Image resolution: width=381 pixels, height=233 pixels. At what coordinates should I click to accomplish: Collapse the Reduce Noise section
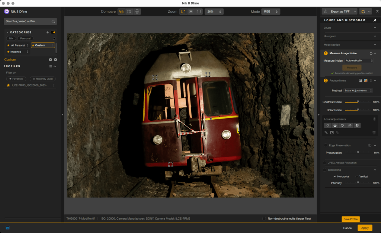pyautogui.click(x=375, y=81)
